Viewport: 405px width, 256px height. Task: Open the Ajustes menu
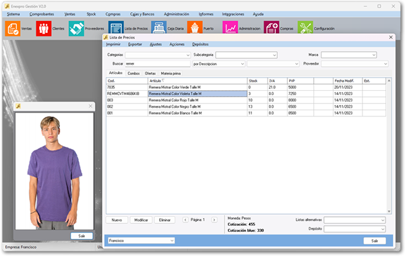coord(156,44)
